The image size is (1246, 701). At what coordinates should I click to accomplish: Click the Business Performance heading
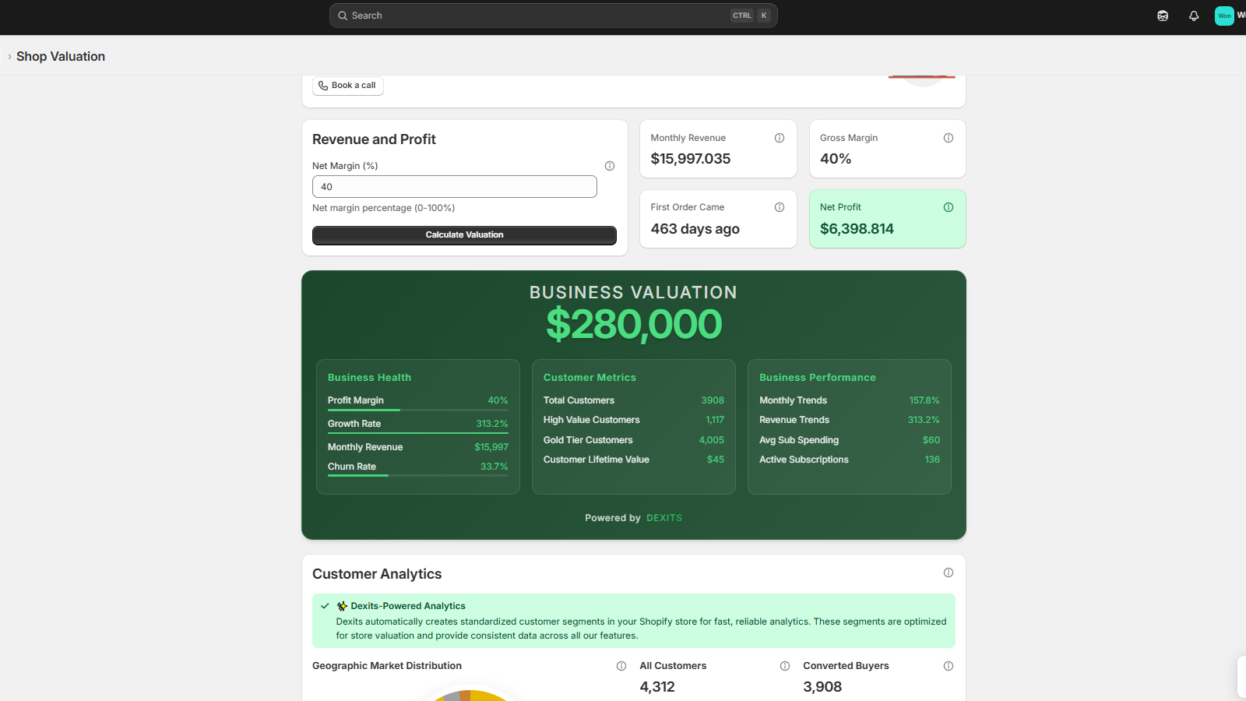818,378
